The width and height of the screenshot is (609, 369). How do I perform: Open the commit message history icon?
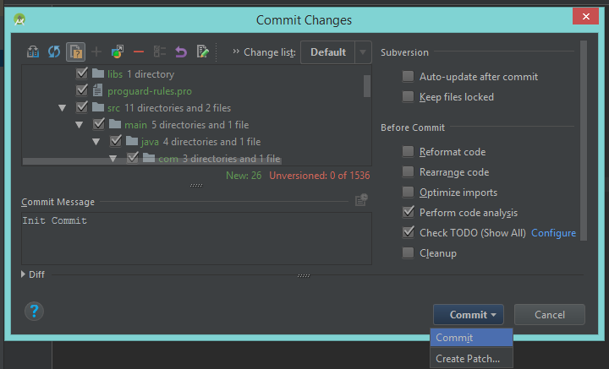point(361,200)
